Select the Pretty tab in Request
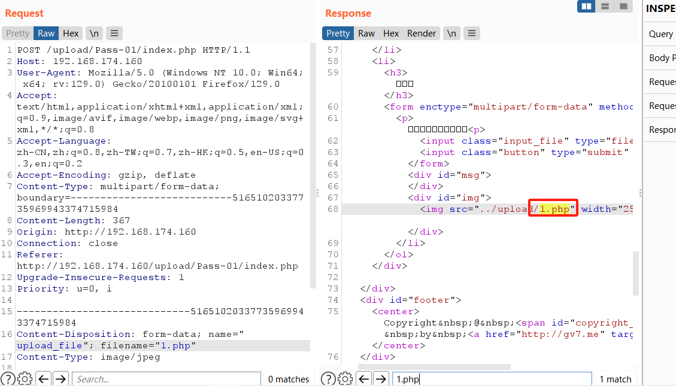The width and height of the screenshot is (676, 386). tap(18, 33)
